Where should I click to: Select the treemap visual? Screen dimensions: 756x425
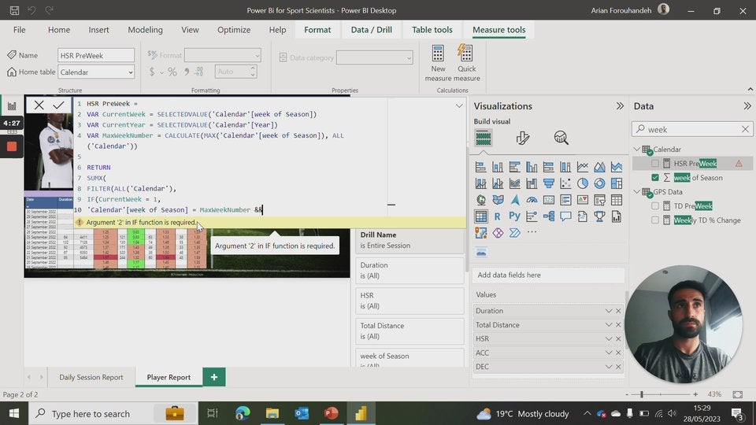point(616,183)
